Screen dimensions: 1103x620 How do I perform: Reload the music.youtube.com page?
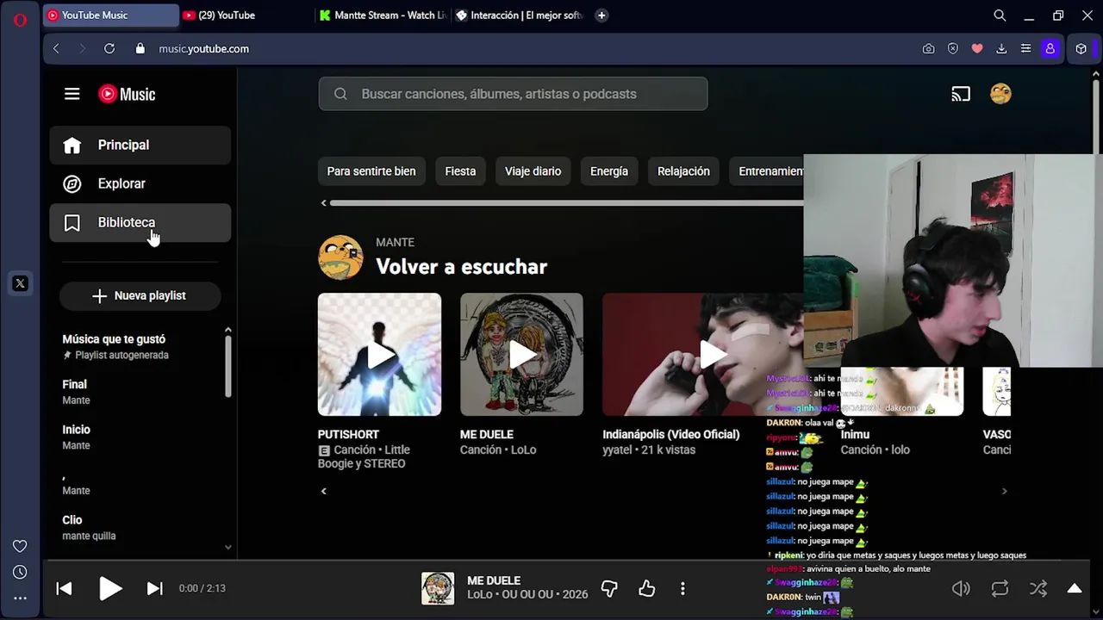[109, 49]
